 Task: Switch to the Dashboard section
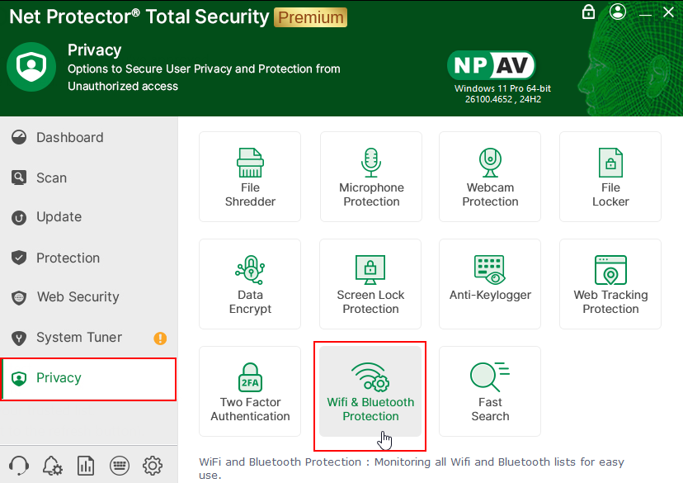click(69, 137)
